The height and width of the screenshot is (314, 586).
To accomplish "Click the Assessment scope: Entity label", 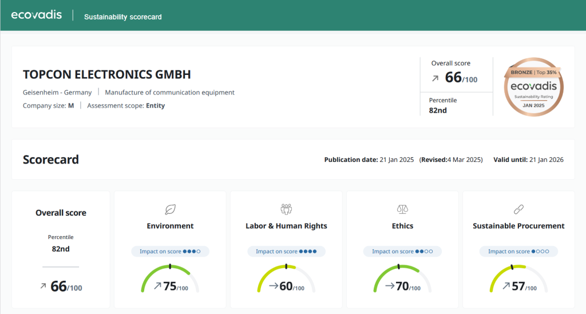I will click(126, 106).
